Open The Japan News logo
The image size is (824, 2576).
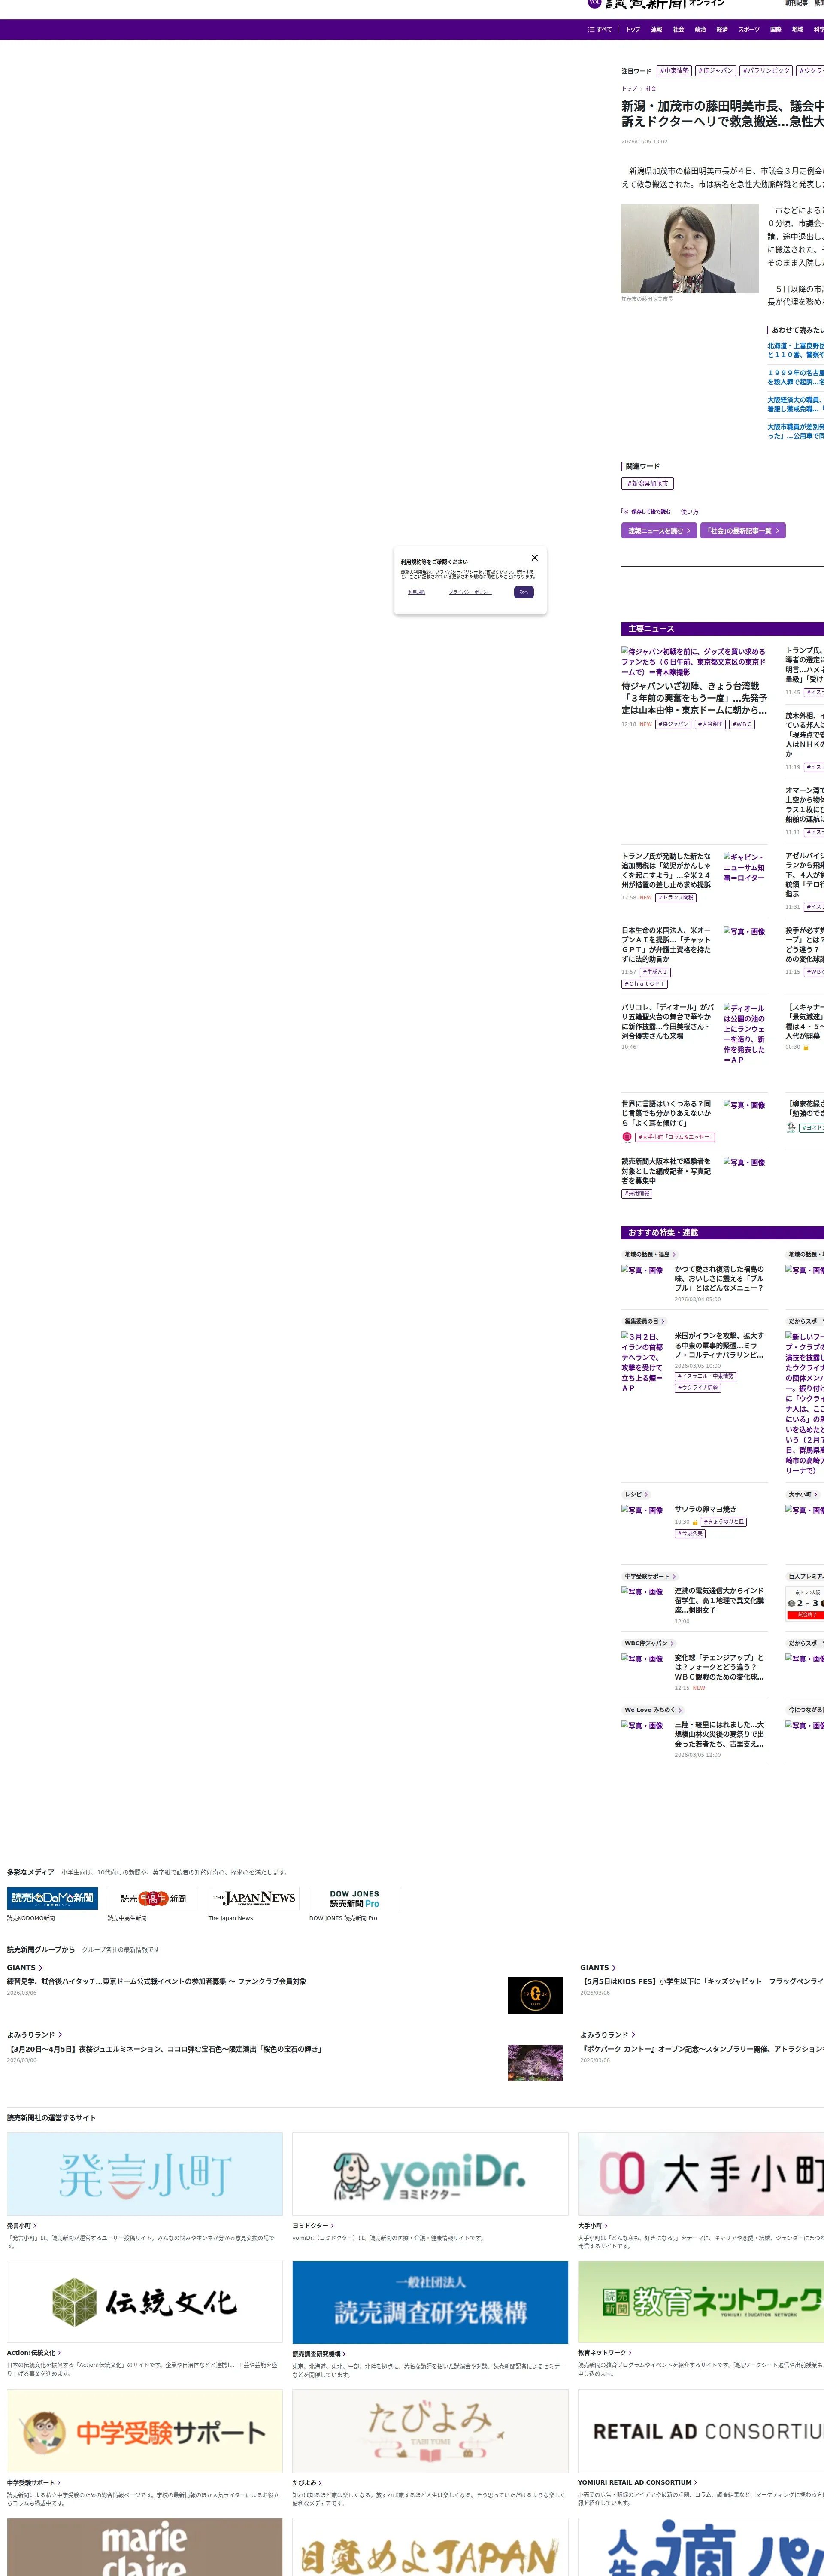[x=253, y=1898]
